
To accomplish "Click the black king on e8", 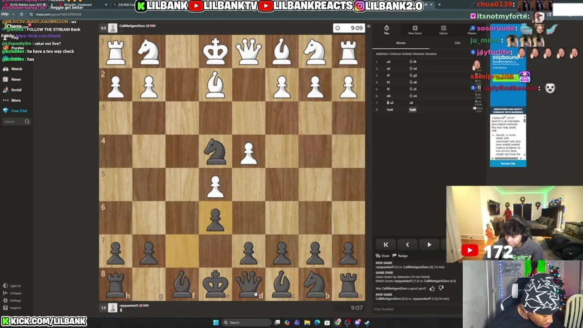I will pyautogui.click(x=215, y=283).
